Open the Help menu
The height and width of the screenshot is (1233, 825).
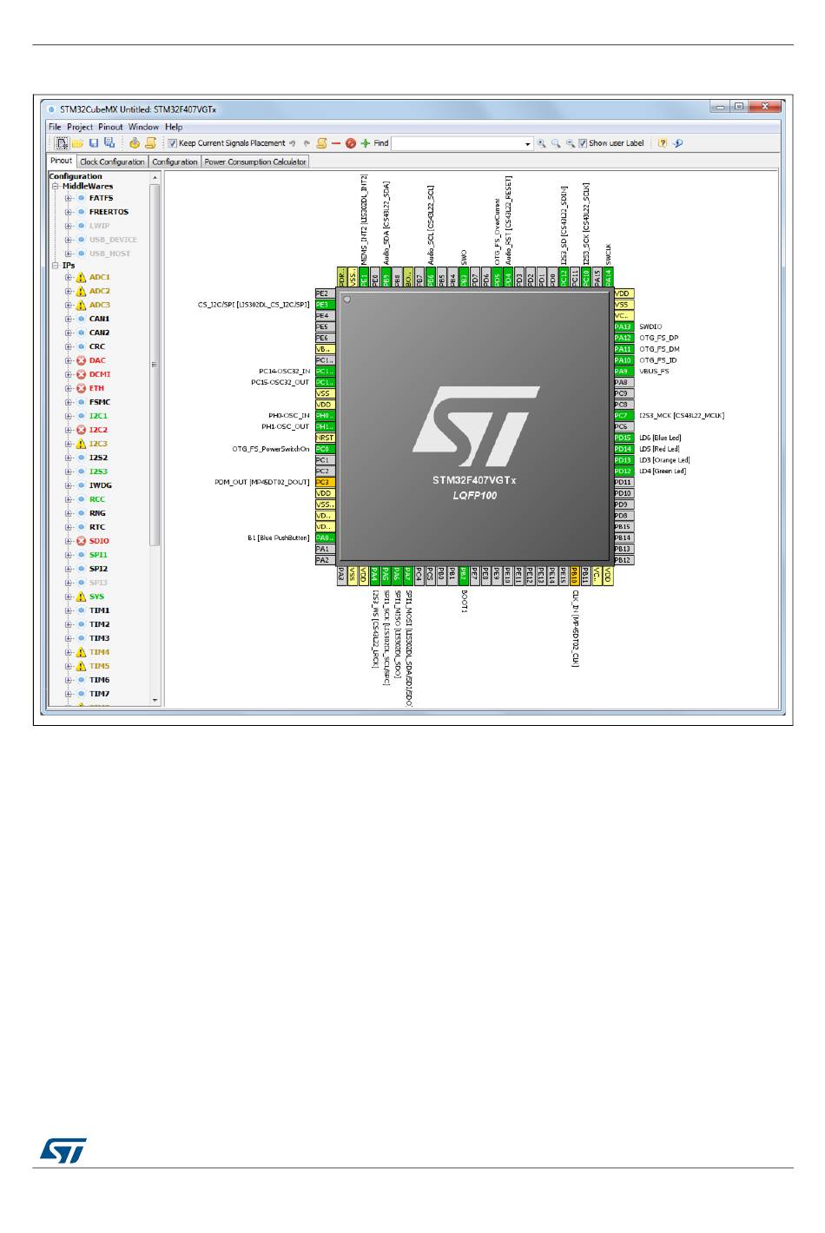[x=174, y=127]
